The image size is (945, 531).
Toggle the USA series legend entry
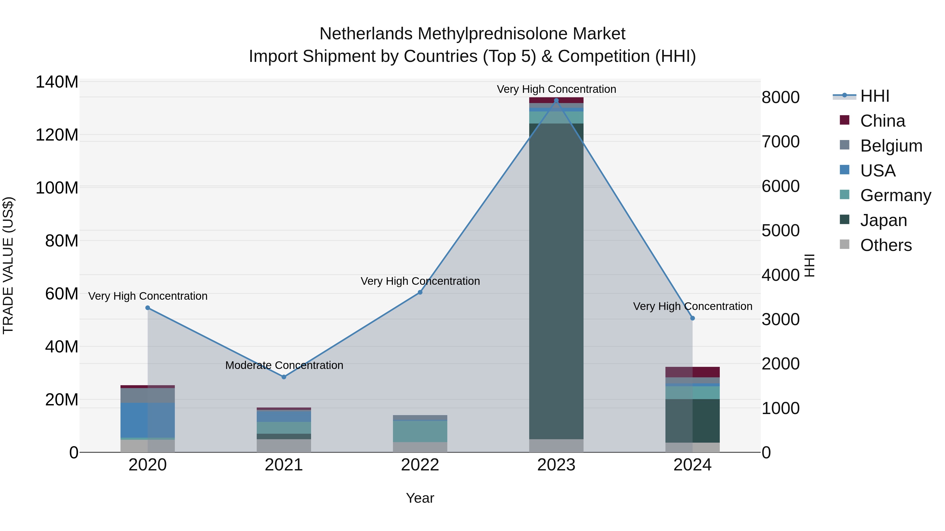pos(868,170)
